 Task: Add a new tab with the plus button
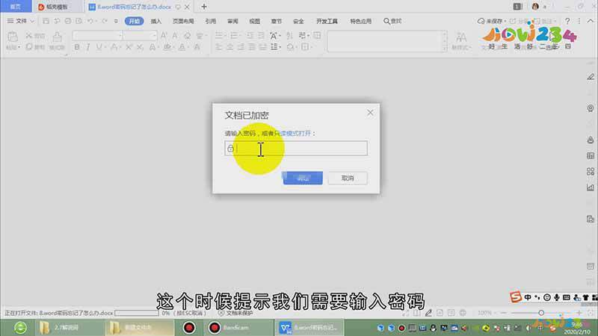(x=204, y=7)
